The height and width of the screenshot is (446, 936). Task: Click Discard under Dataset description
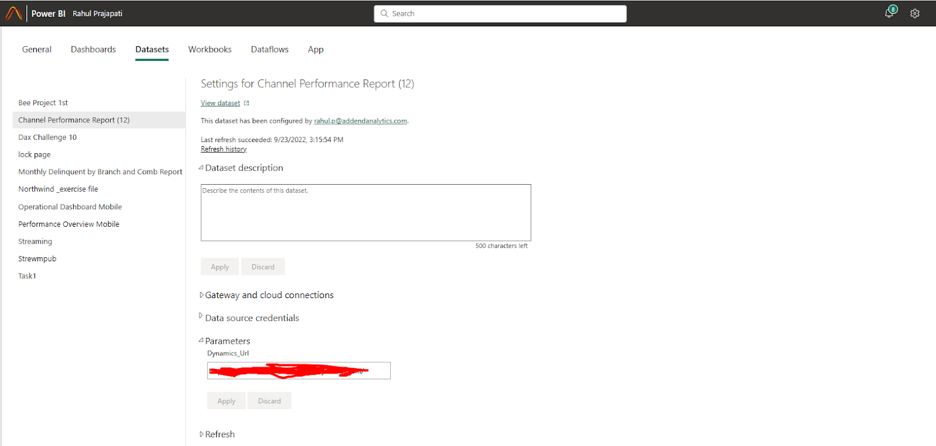tap(263, 267)
